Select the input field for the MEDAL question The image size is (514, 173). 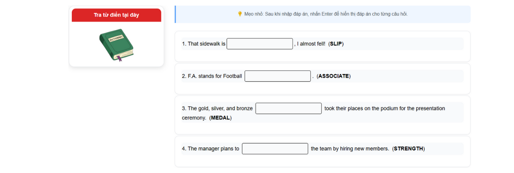pyautogui.click(x=288, y=108)
